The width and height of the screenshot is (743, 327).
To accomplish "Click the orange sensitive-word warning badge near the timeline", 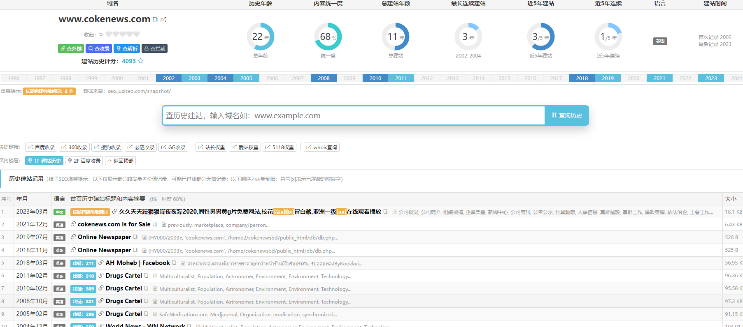I will coord(49,91).
